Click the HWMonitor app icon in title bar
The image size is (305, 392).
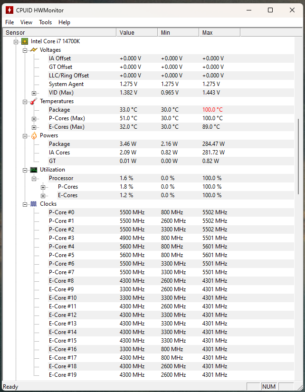[9, 10]
